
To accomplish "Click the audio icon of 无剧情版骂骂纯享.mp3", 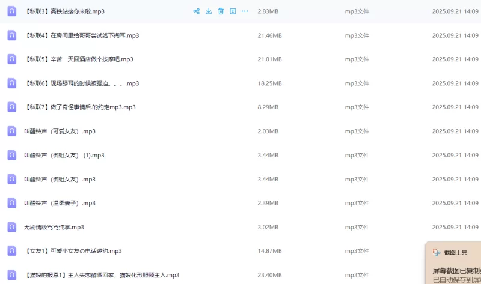I will [11, 227].
